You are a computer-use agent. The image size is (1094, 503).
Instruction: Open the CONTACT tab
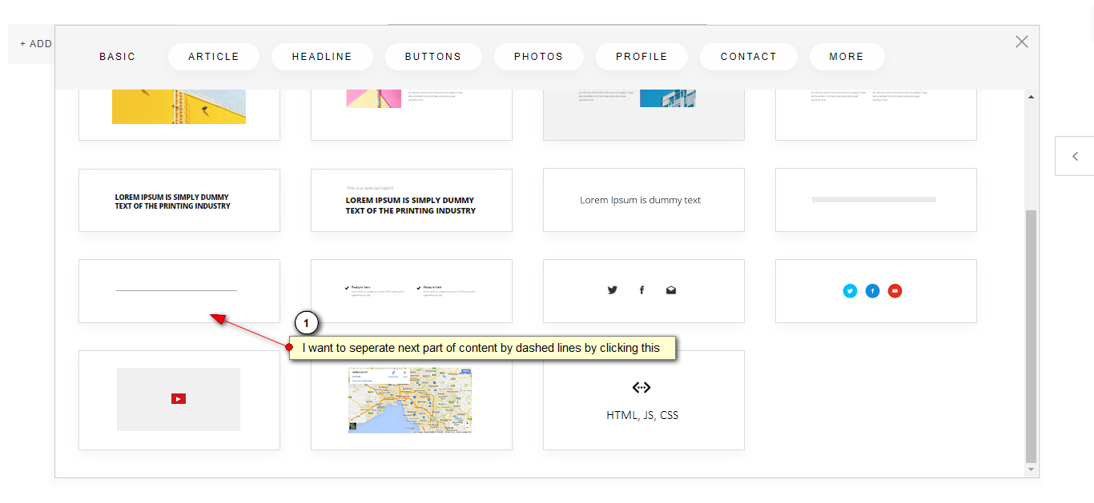[748, 56]
